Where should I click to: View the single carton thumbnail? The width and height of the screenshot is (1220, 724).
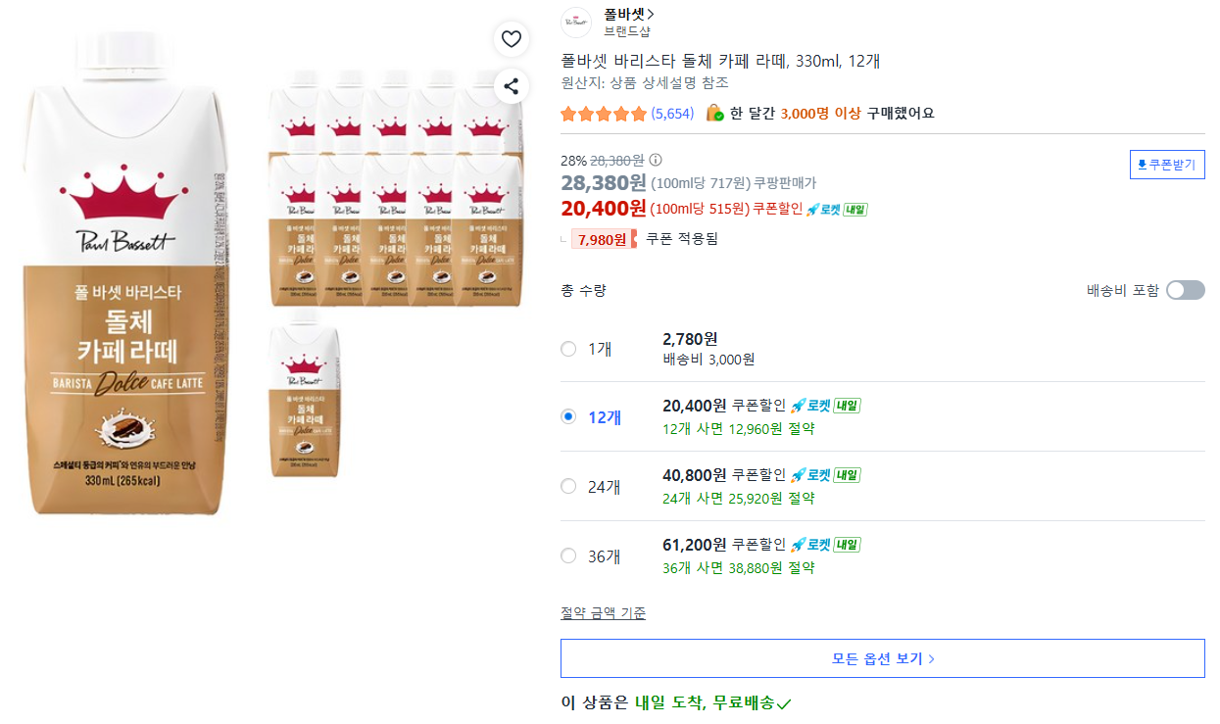tap(305, 398)
